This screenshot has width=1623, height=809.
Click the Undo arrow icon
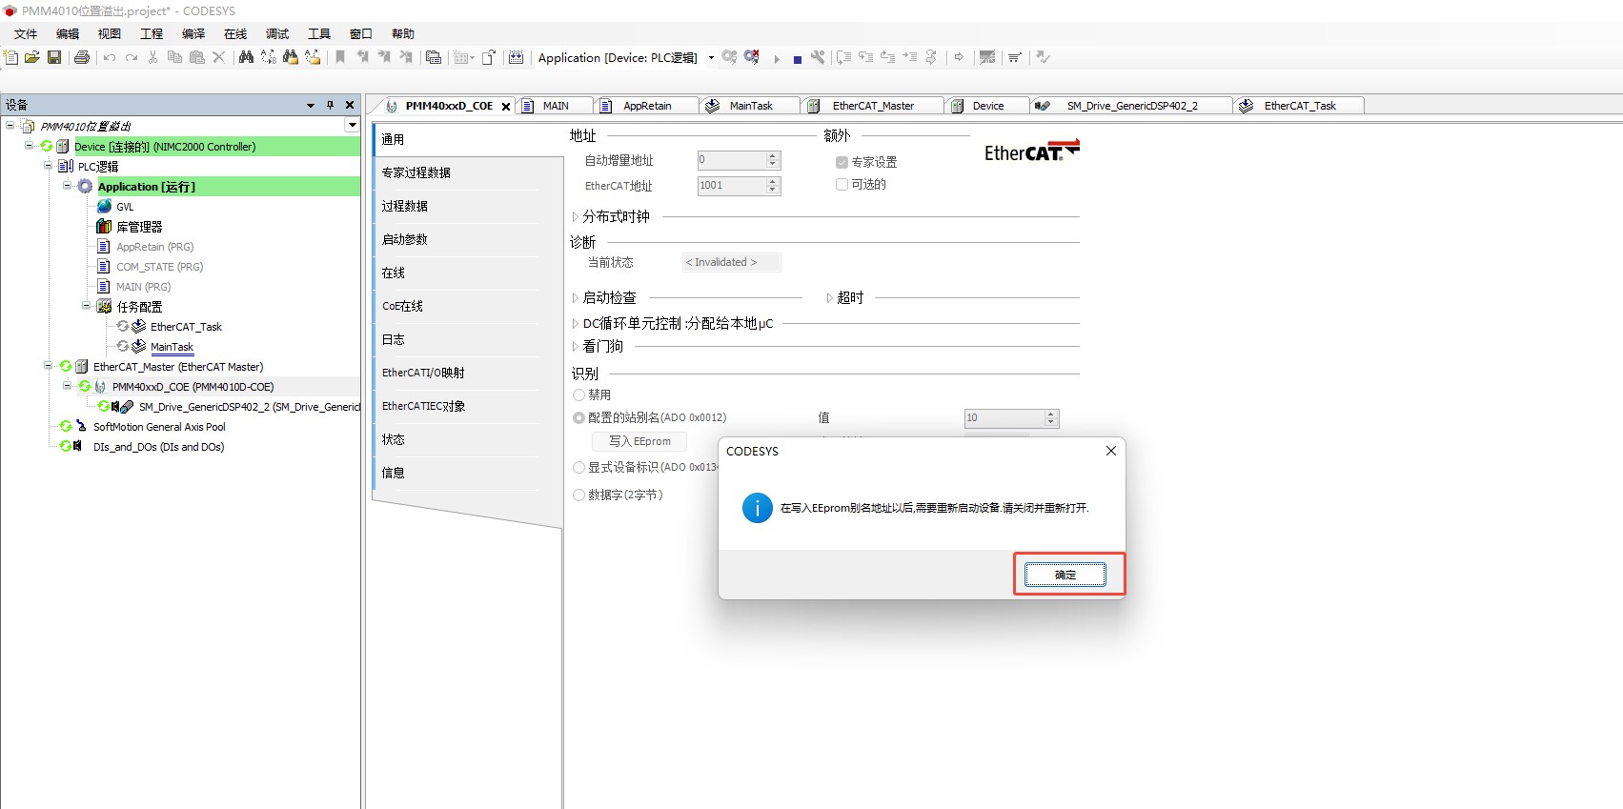point(110,57)
